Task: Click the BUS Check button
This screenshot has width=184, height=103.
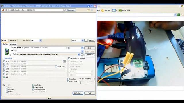Action: tap(78, 93)
